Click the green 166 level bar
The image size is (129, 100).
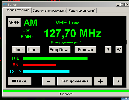pyautogui.click(x=55, y=58)
